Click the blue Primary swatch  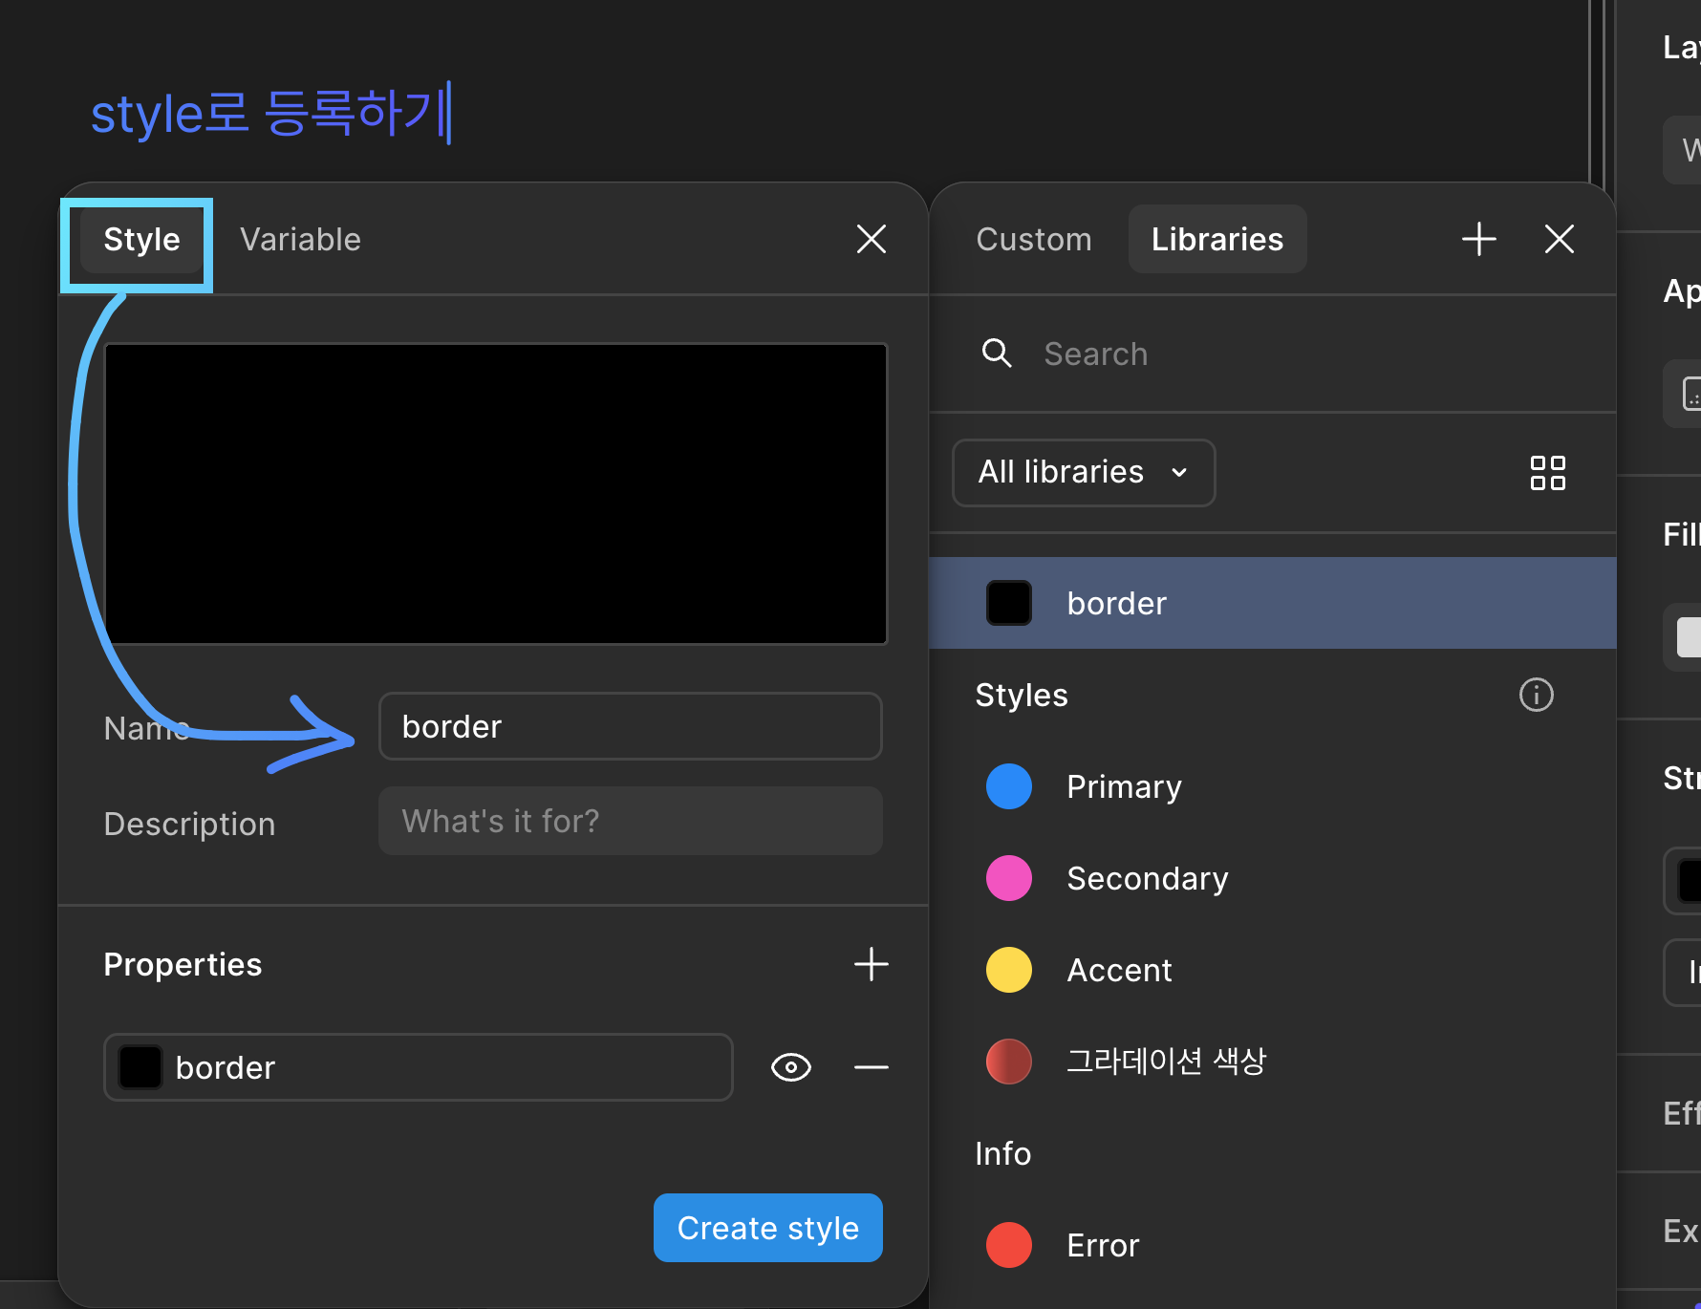coord(1008,786)
